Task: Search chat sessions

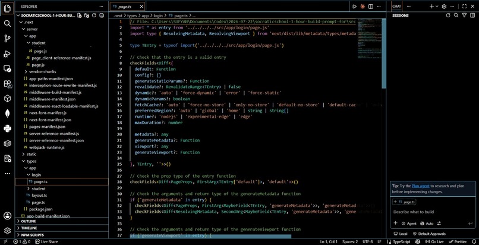Action: 456,15
